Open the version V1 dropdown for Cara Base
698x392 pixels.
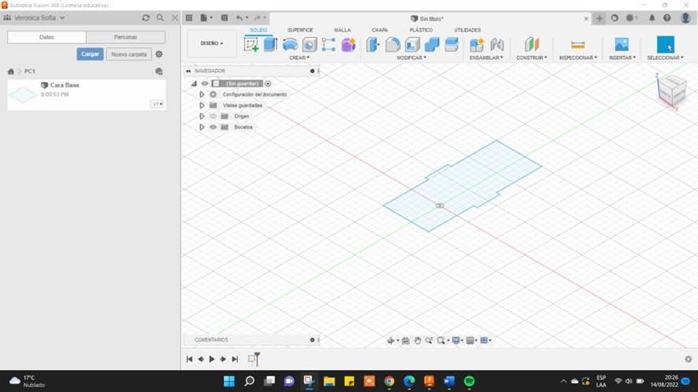[x=158, y=104]
